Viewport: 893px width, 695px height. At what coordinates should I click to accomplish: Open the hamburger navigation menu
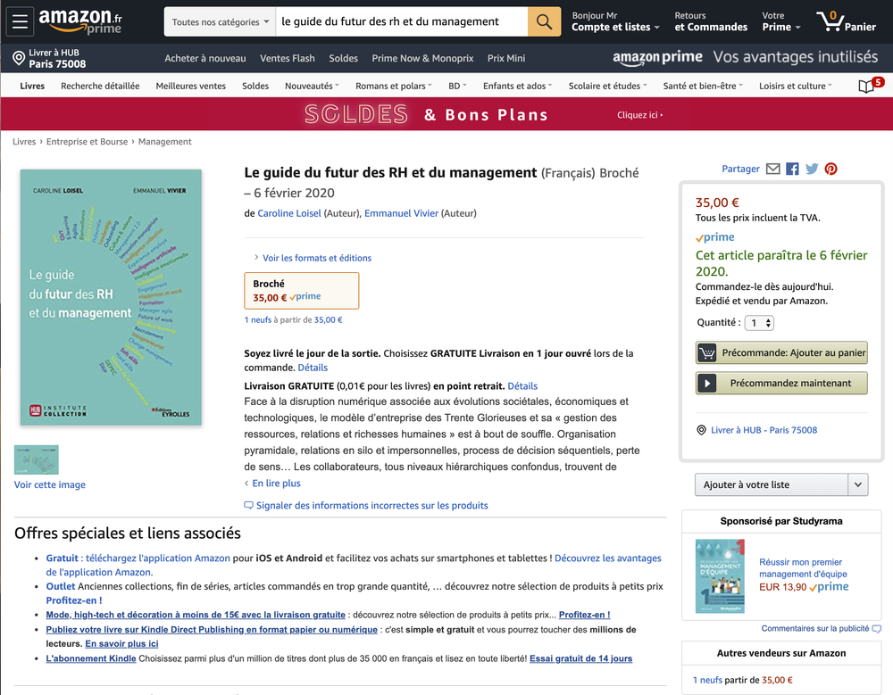pyautogui.click(x=20, y=21)
